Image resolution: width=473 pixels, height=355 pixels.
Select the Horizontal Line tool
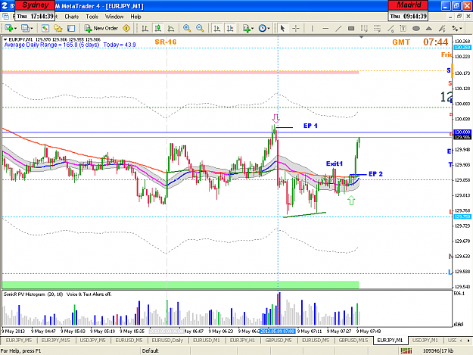tap(325, 28)
